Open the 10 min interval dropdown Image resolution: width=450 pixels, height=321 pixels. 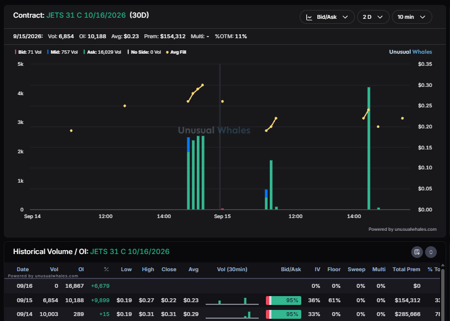412,17
